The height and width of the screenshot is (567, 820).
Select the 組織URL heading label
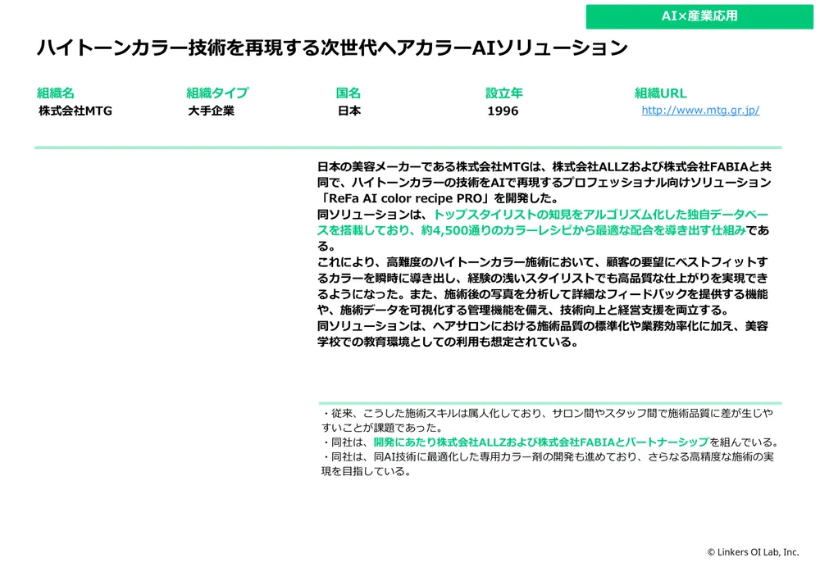(661, 93)
